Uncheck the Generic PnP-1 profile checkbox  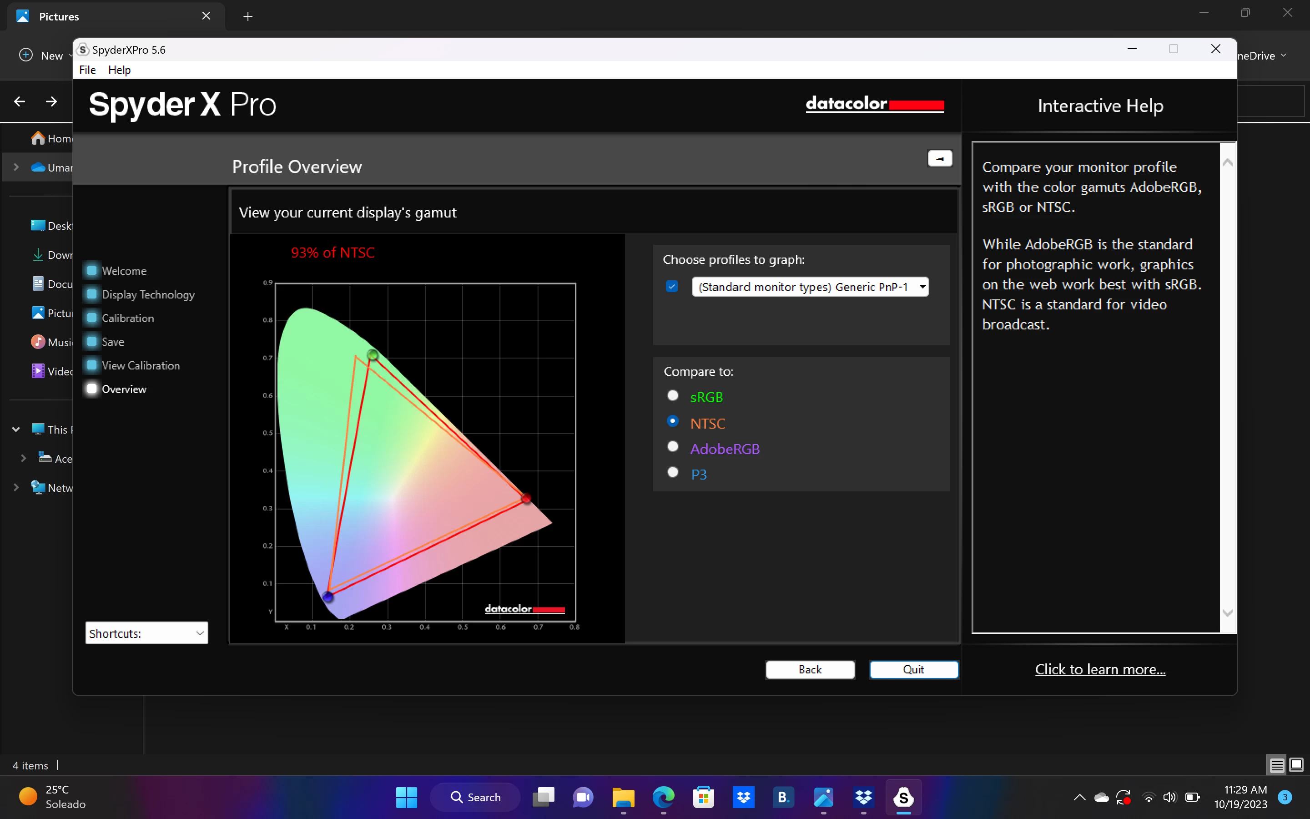672,287
